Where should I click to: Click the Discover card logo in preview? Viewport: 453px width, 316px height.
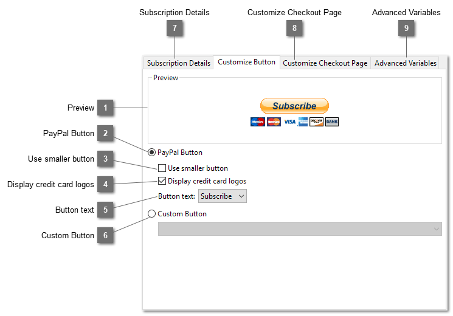(316, 122)
